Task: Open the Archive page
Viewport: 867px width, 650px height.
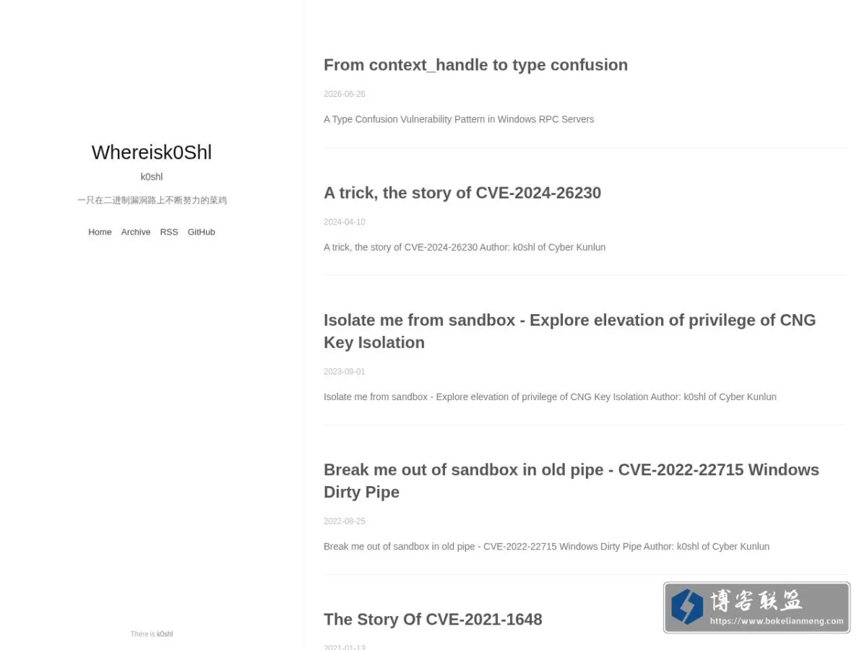Action: pyautogui.click(x=136, y=232)
